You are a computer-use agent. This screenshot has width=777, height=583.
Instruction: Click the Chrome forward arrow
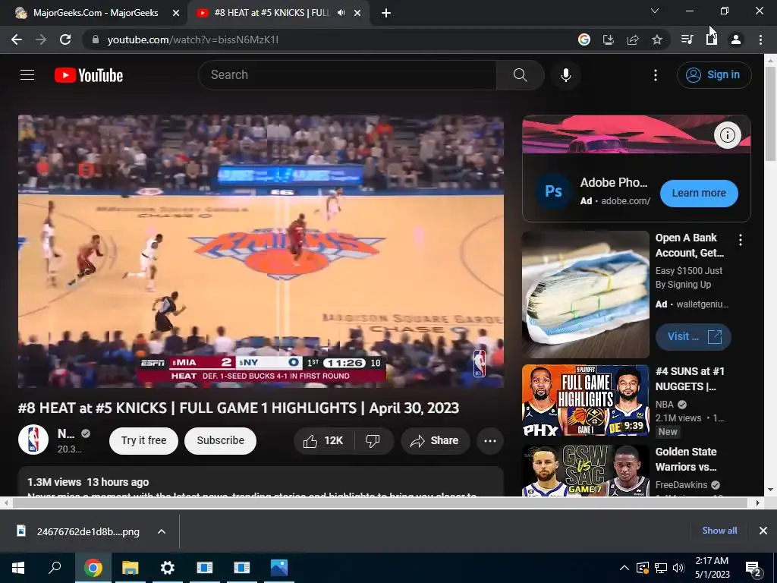pos(41,39)
